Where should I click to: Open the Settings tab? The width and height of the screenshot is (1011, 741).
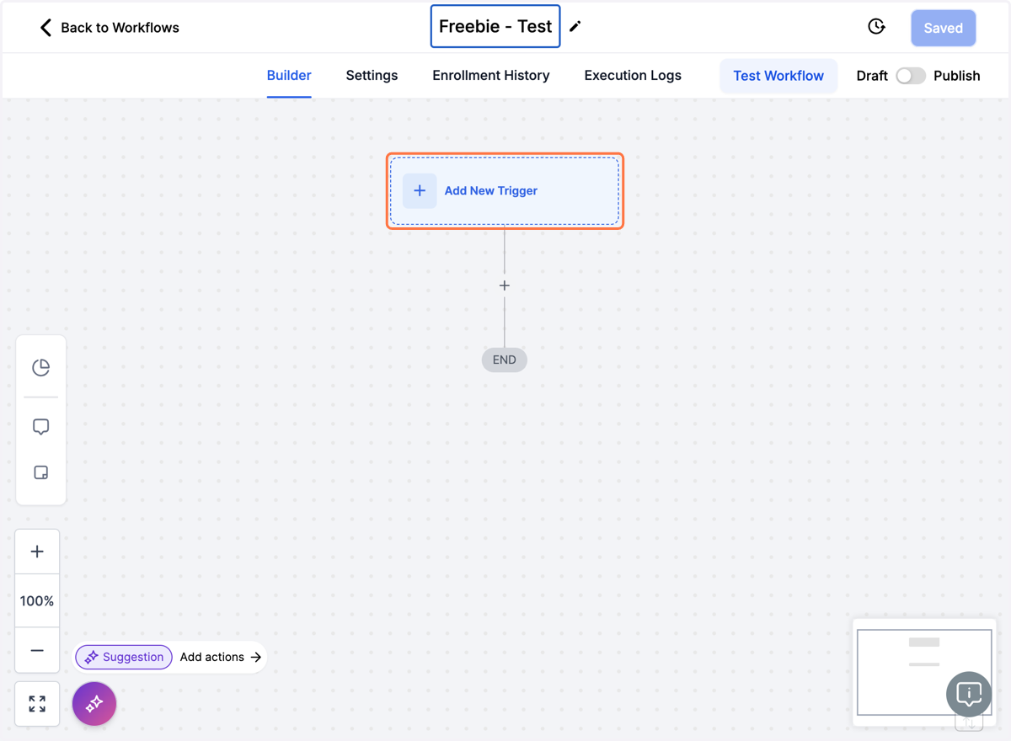pyautogui.click(x=372, y=76)
